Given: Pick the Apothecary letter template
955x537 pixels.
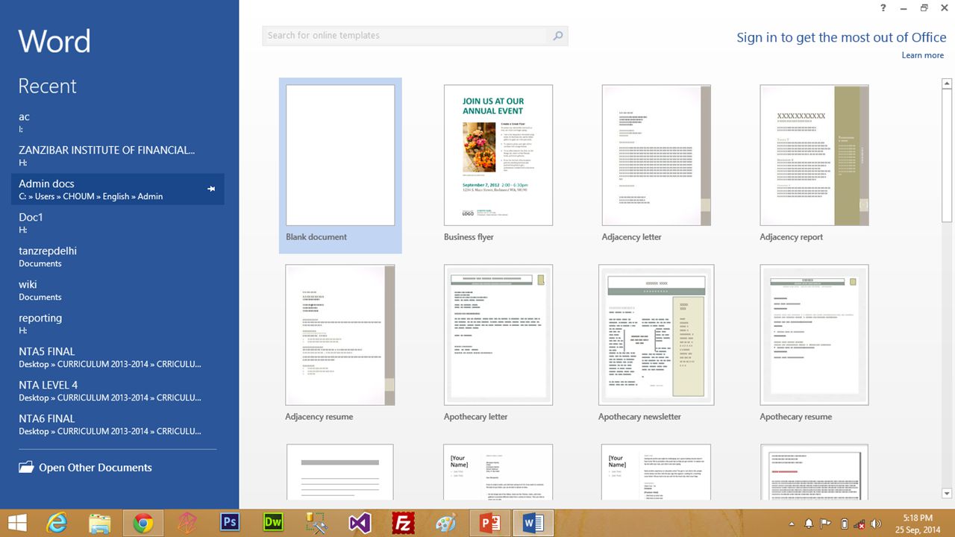Looking at the screenshot, I should coord(498,343).
